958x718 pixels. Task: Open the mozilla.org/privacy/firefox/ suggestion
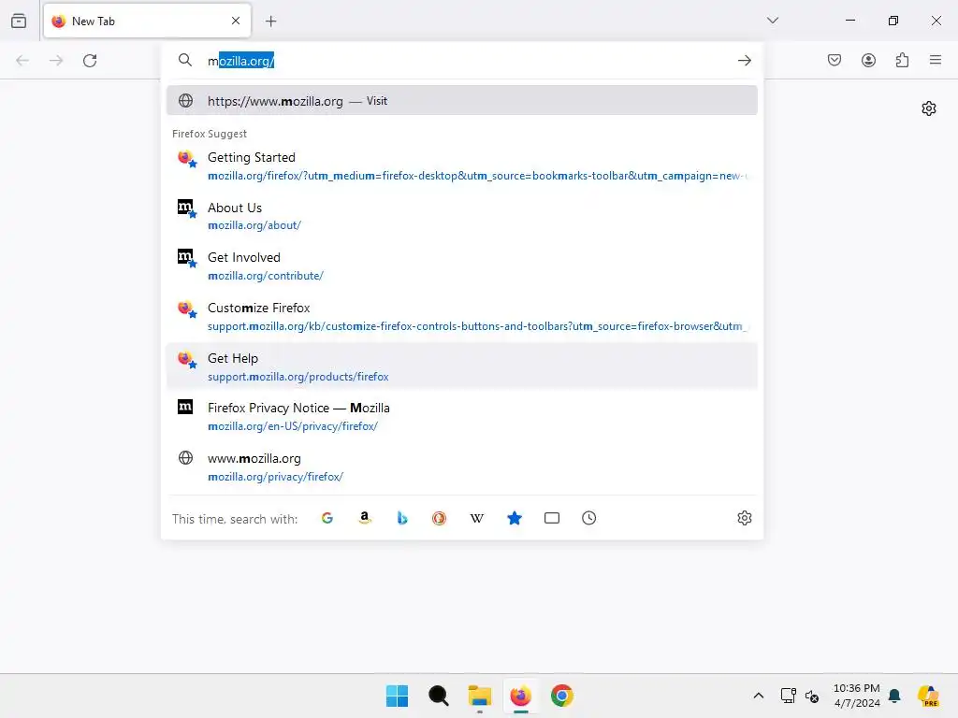462,467
